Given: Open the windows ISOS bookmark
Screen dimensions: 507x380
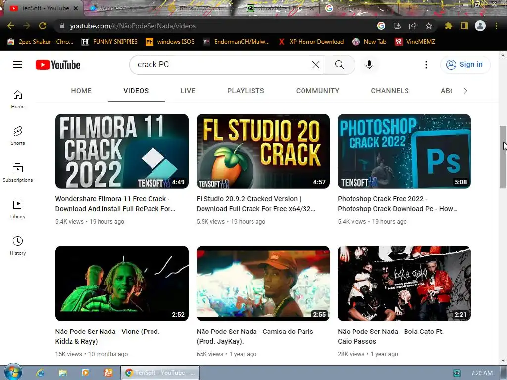Looking at the screenshot, I should (x=170, y=42).
